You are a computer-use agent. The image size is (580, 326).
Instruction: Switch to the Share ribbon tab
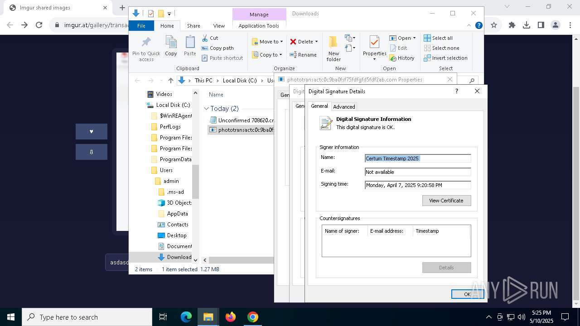[x=193, y=26]
